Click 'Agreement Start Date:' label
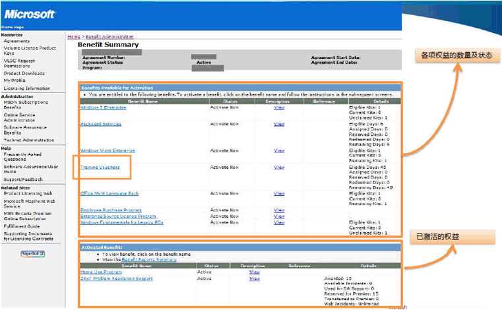This screenshot has height=310, width=502. (x=336, y=57)
